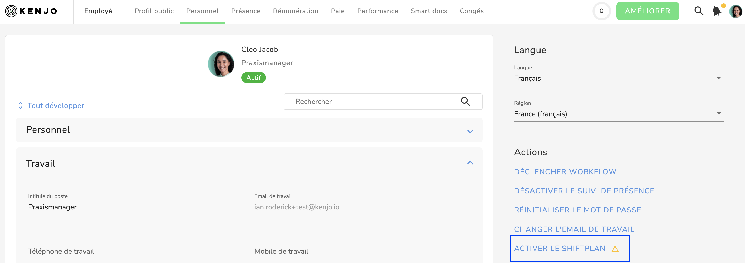Click the counter circle showing 0

coord(602,11)
